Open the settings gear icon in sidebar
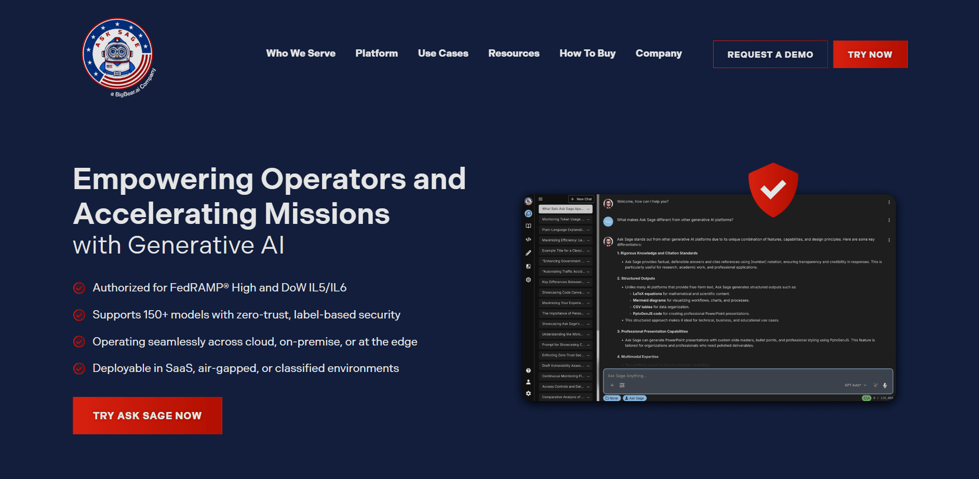This screenshot has width=979, height=479. point(528,393)
